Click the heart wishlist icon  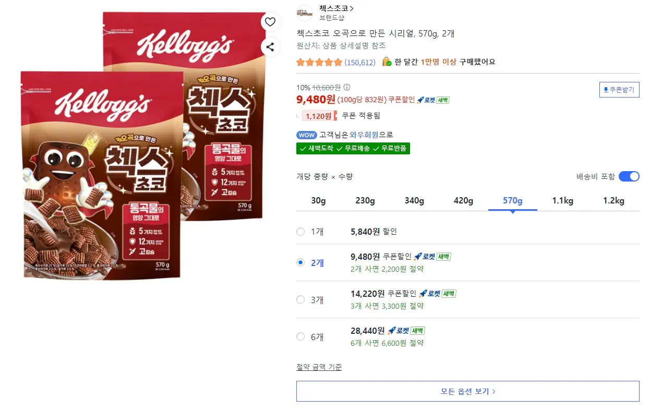(270, 21)
